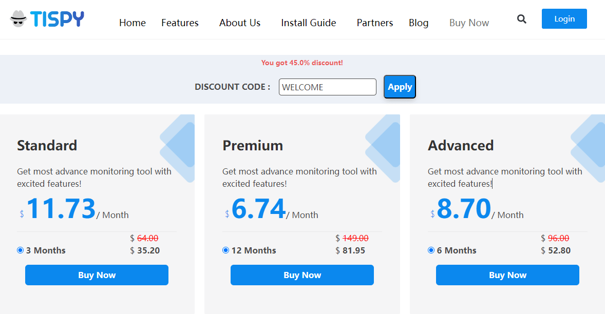Apply the discount code
Image resolution: width=605 pixels, height=314 pixels.
pos(400,87)
